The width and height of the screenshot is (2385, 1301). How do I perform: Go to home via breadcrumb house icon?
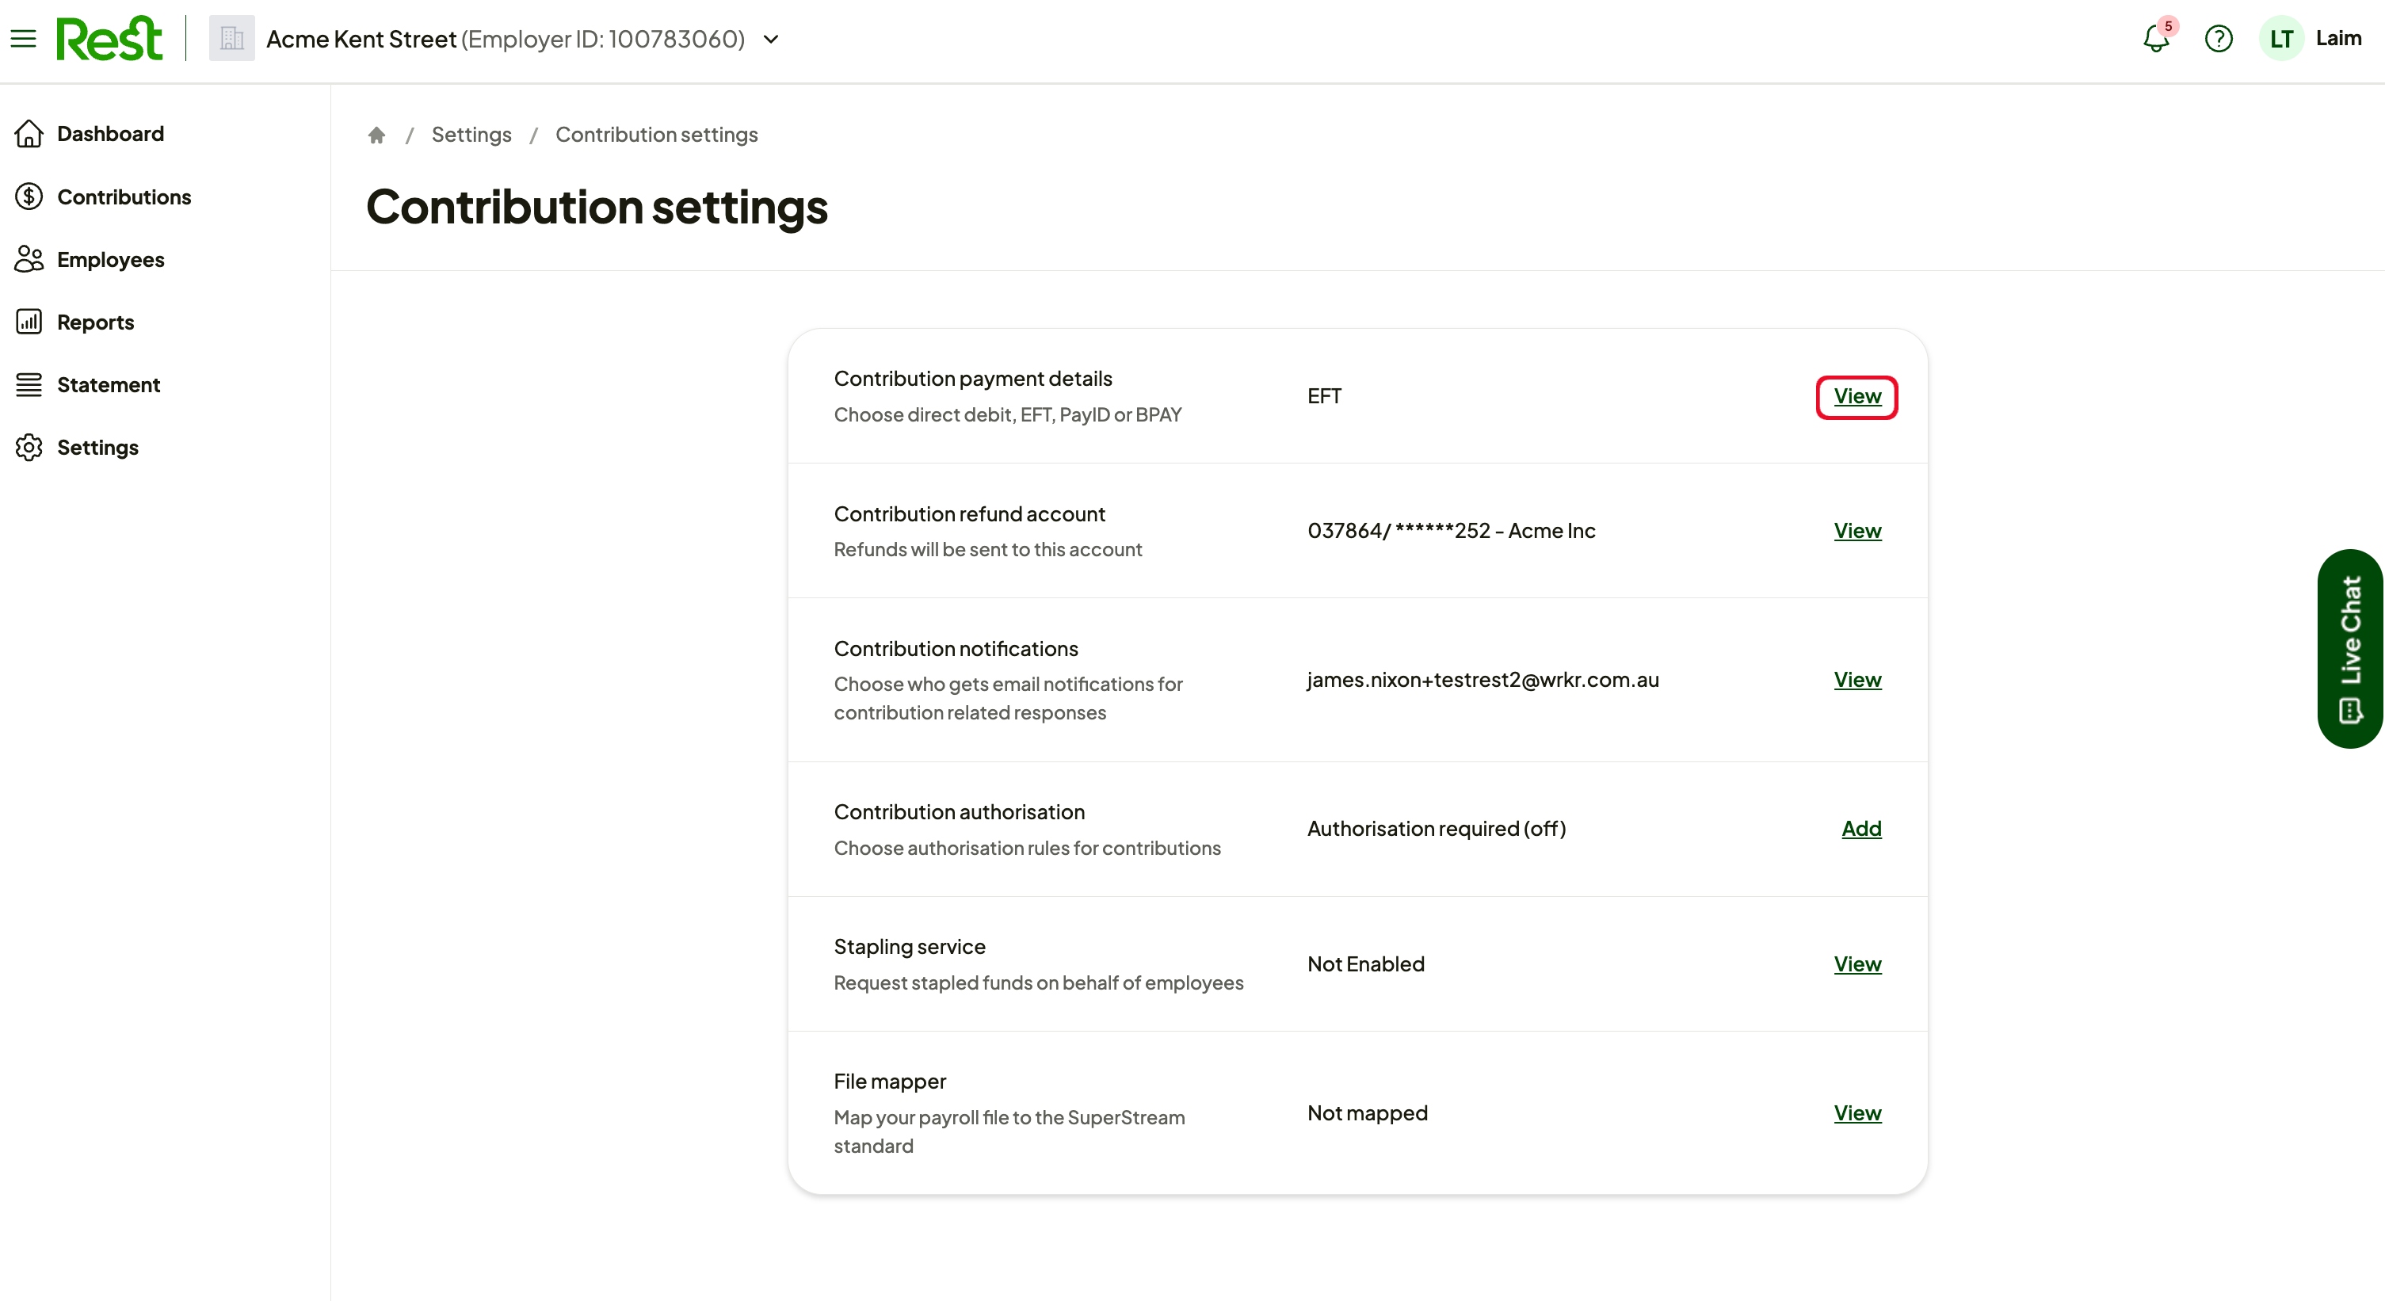[x=376, y=135]
